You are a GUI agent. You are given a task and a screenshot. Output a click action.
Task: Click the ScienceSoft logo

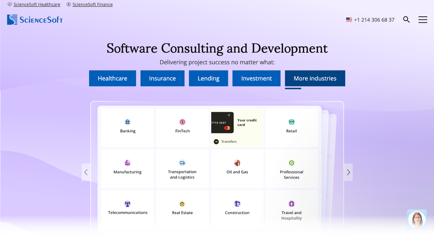[x=35, y=20]
